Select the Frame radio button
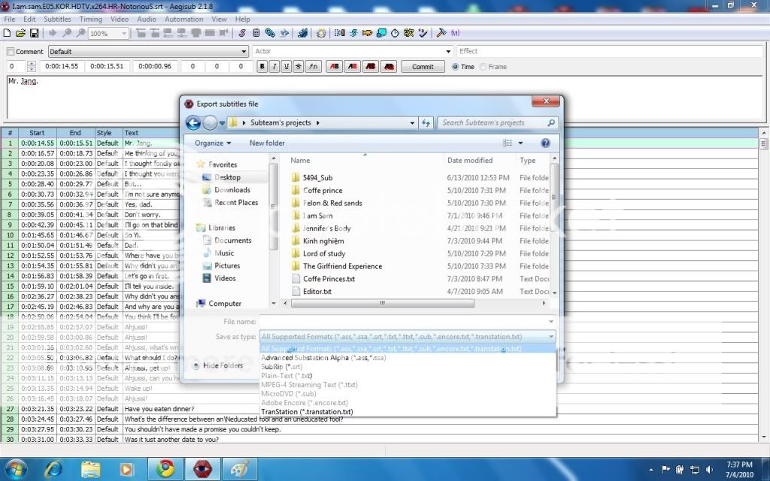 point(484,67)
